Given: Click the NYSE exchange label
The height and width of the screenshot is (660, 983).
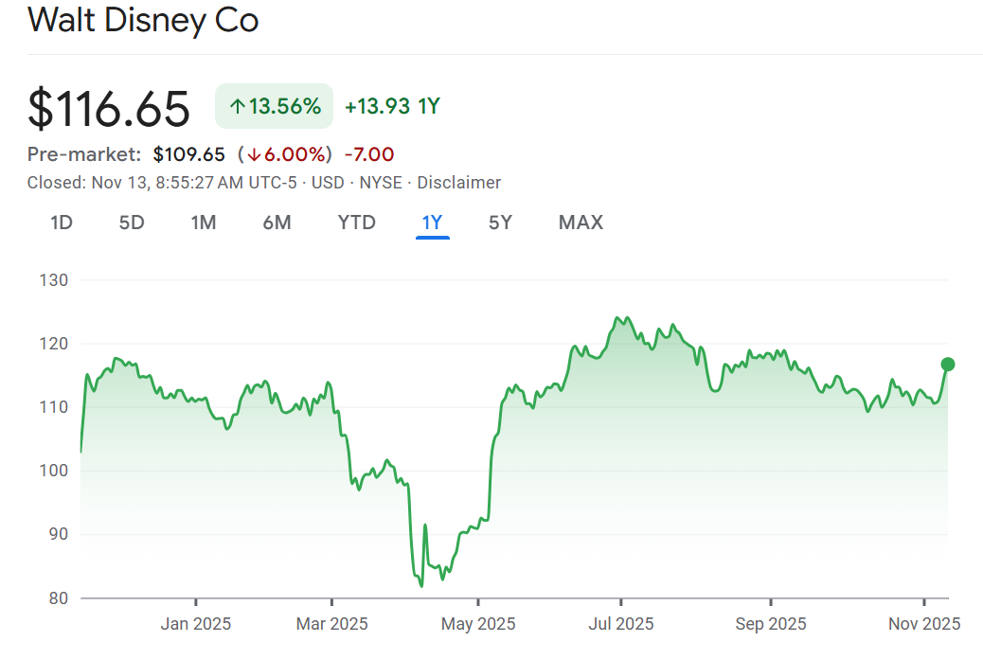Looking at the screenshot, I should pyautogui.click(x=381, y=183).
